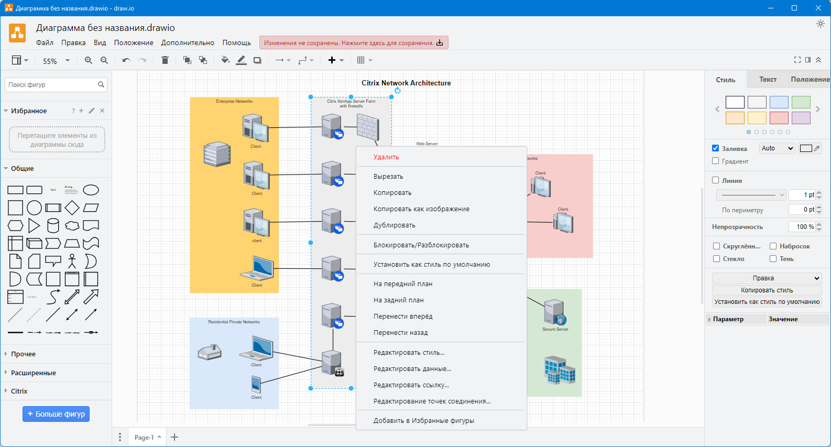
Task: Enable the Набросок checkbox
Action: [x=773, y=246]
